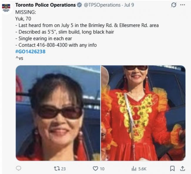
Task: View analytics bar chart icon
Action: (x=134, y=169)
